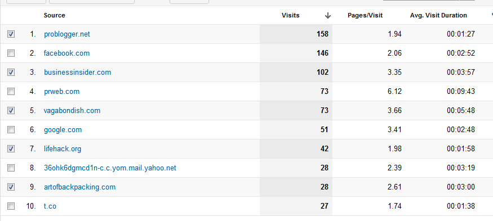Untick the lifehack.org checkbox
The height and width of the screenshot is (221, 493).
[11, 149]
